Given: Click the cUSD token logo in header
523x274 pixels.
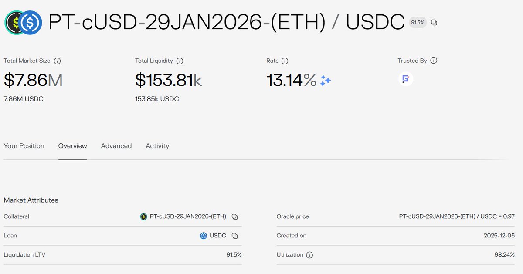Looking at the screenshot, I should coord(12,22).
